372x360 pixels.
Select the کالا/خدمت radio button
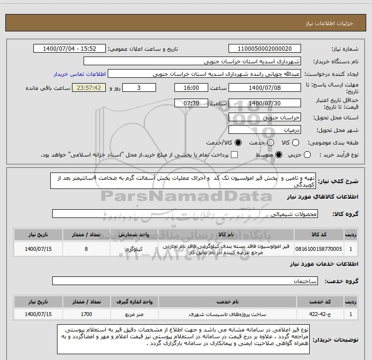238,143
